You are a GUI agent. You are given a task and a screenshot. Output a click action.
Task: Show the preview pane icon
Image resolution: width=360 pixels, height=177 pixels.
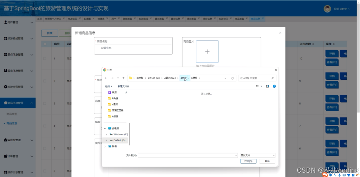[268, 86]
